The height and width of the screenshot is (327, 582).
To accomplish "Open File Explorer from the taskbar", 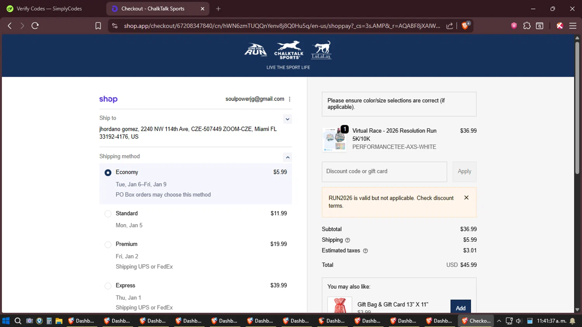I will coord(59,321).
